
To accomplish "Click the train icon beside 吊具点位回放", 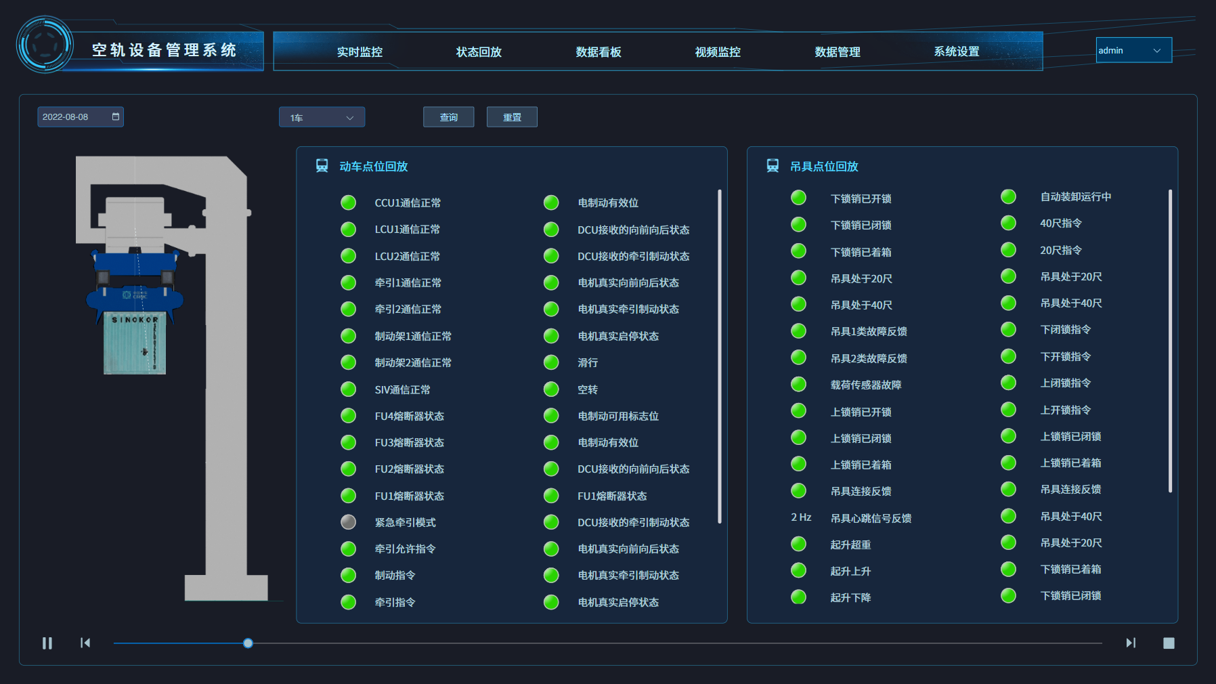I will pyautogui.click(x=773, y=166).
